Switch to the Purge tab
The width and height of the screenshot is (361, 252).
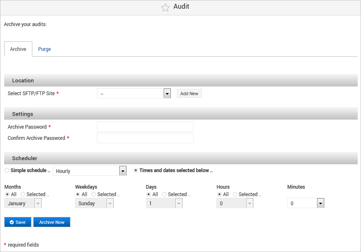[44, 49]
